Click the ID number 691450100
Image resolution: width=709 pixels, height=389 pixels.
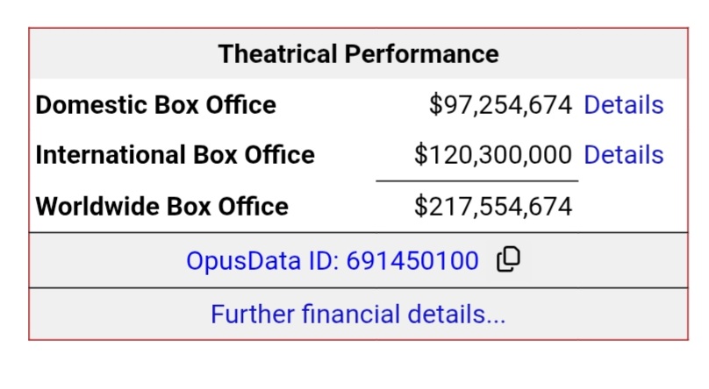click(412, 261)
